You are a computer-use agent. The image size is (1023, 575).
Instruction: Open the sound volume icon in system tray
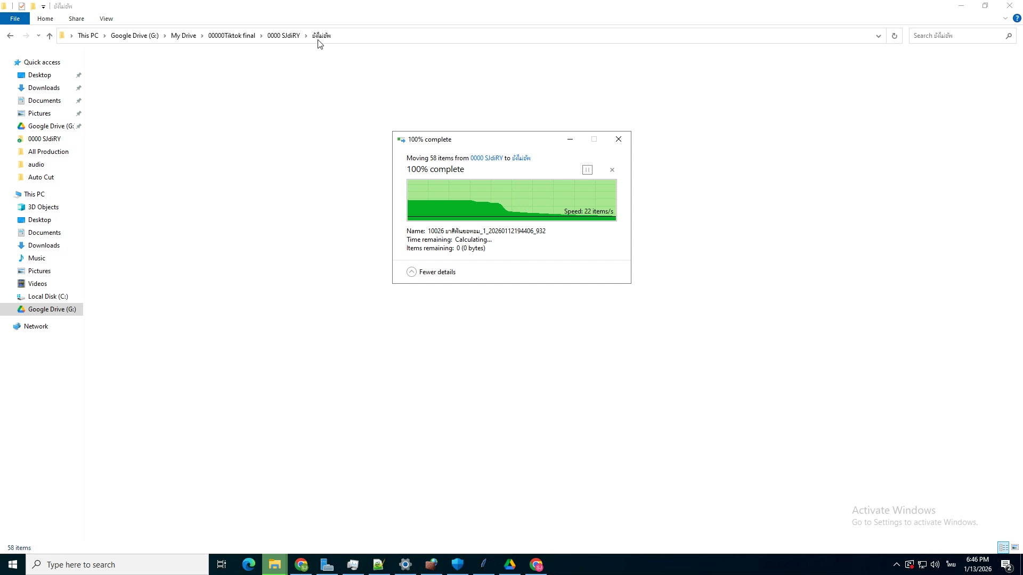[936, 564]
